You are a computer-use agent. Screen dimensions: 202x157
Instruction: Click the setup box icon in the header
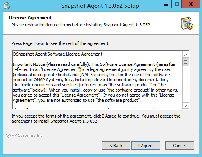point(187,23)
